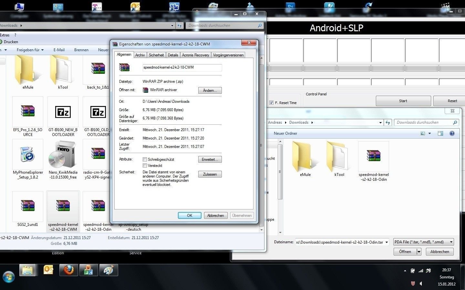Click the Downloads search box in file-open dialog
Image resolution: width=465 pixels, height=290 pixels.
426,122
